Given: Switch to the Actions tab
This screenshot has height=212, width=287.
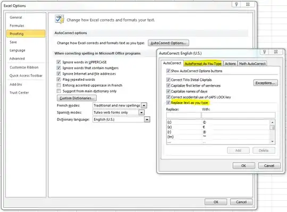Looking at the screenshot, I should (230, 64).
